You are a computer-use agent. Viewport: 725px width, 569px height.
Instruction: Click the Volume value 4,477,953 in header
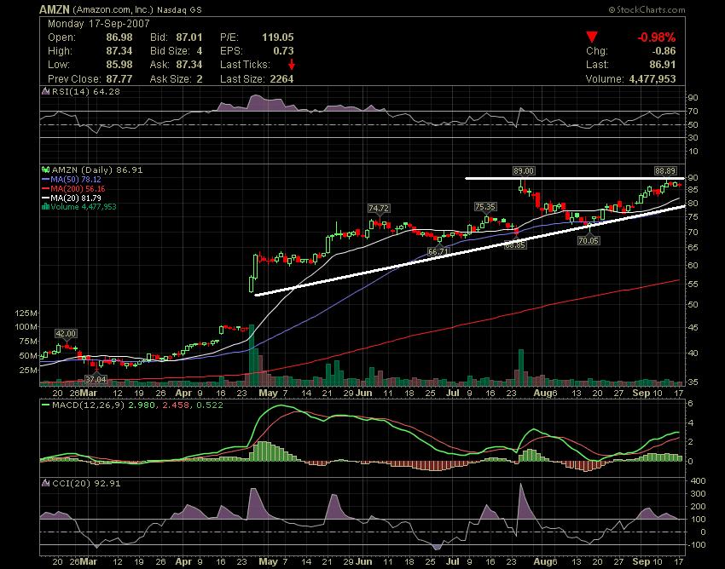652,79
